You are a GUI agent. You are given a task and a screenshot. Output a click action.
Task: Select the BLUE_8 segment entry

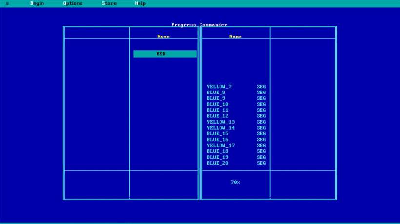(x=216, y=93)
